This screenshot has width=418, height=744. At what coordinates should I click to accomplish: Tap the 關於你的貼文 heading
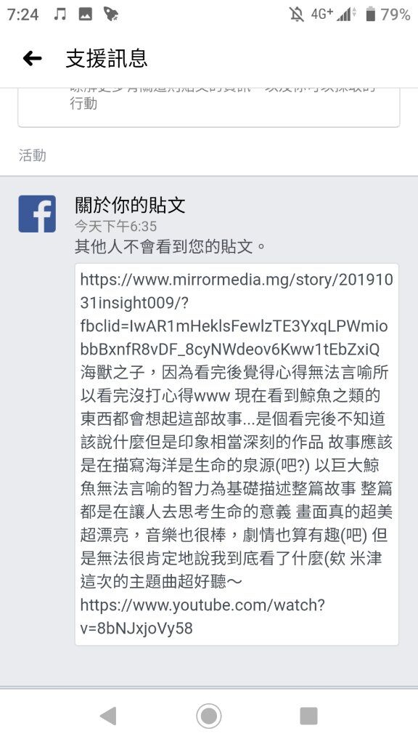130,205
